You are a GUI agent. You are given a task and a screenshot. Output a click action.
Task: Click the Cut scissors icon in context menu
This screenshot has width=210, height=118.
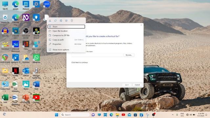pos(50,21)
